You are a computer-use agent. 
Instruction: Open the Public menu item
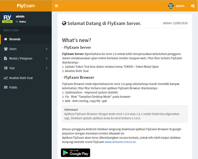tap(26, 87)
